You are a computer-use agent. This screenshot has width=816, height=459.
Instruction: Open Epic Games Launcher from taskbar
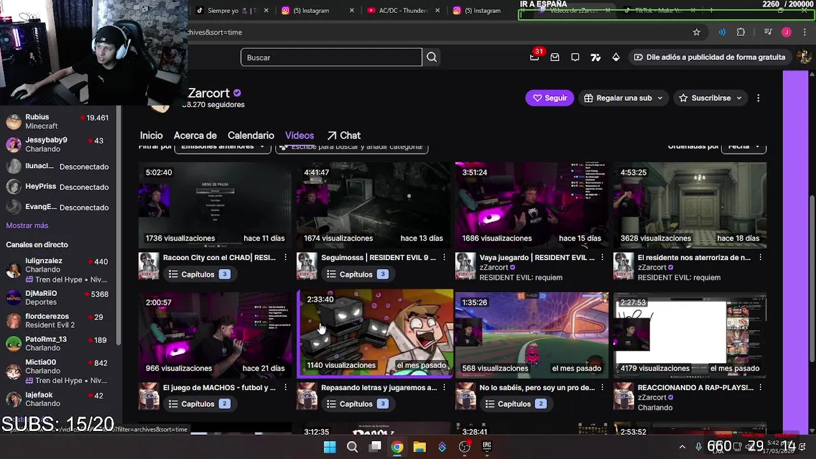tap(487, 447)
